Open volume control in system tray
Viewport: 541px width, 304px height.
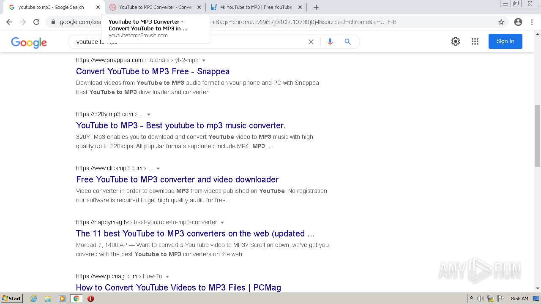tap(481, 299)
